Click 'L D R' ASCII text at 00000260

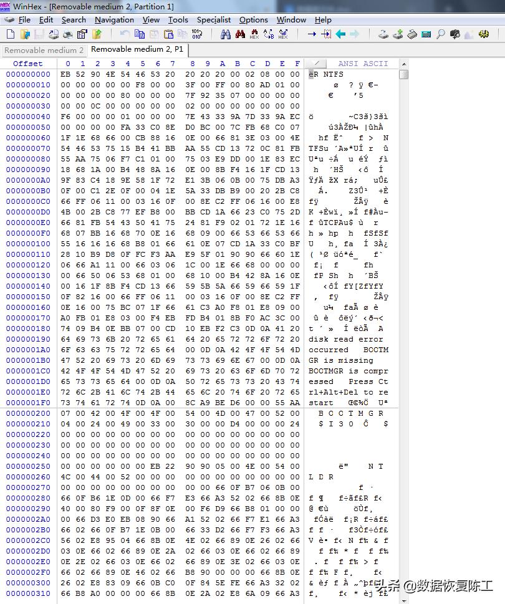click(320, 477)
